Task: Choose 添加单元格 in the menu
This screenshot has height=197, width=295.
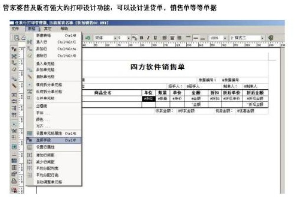Action: coord(54,70)
